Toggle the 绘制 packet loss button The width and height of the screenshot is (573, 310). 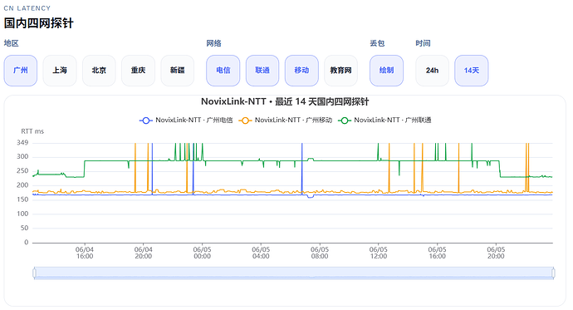coord(386,71)
